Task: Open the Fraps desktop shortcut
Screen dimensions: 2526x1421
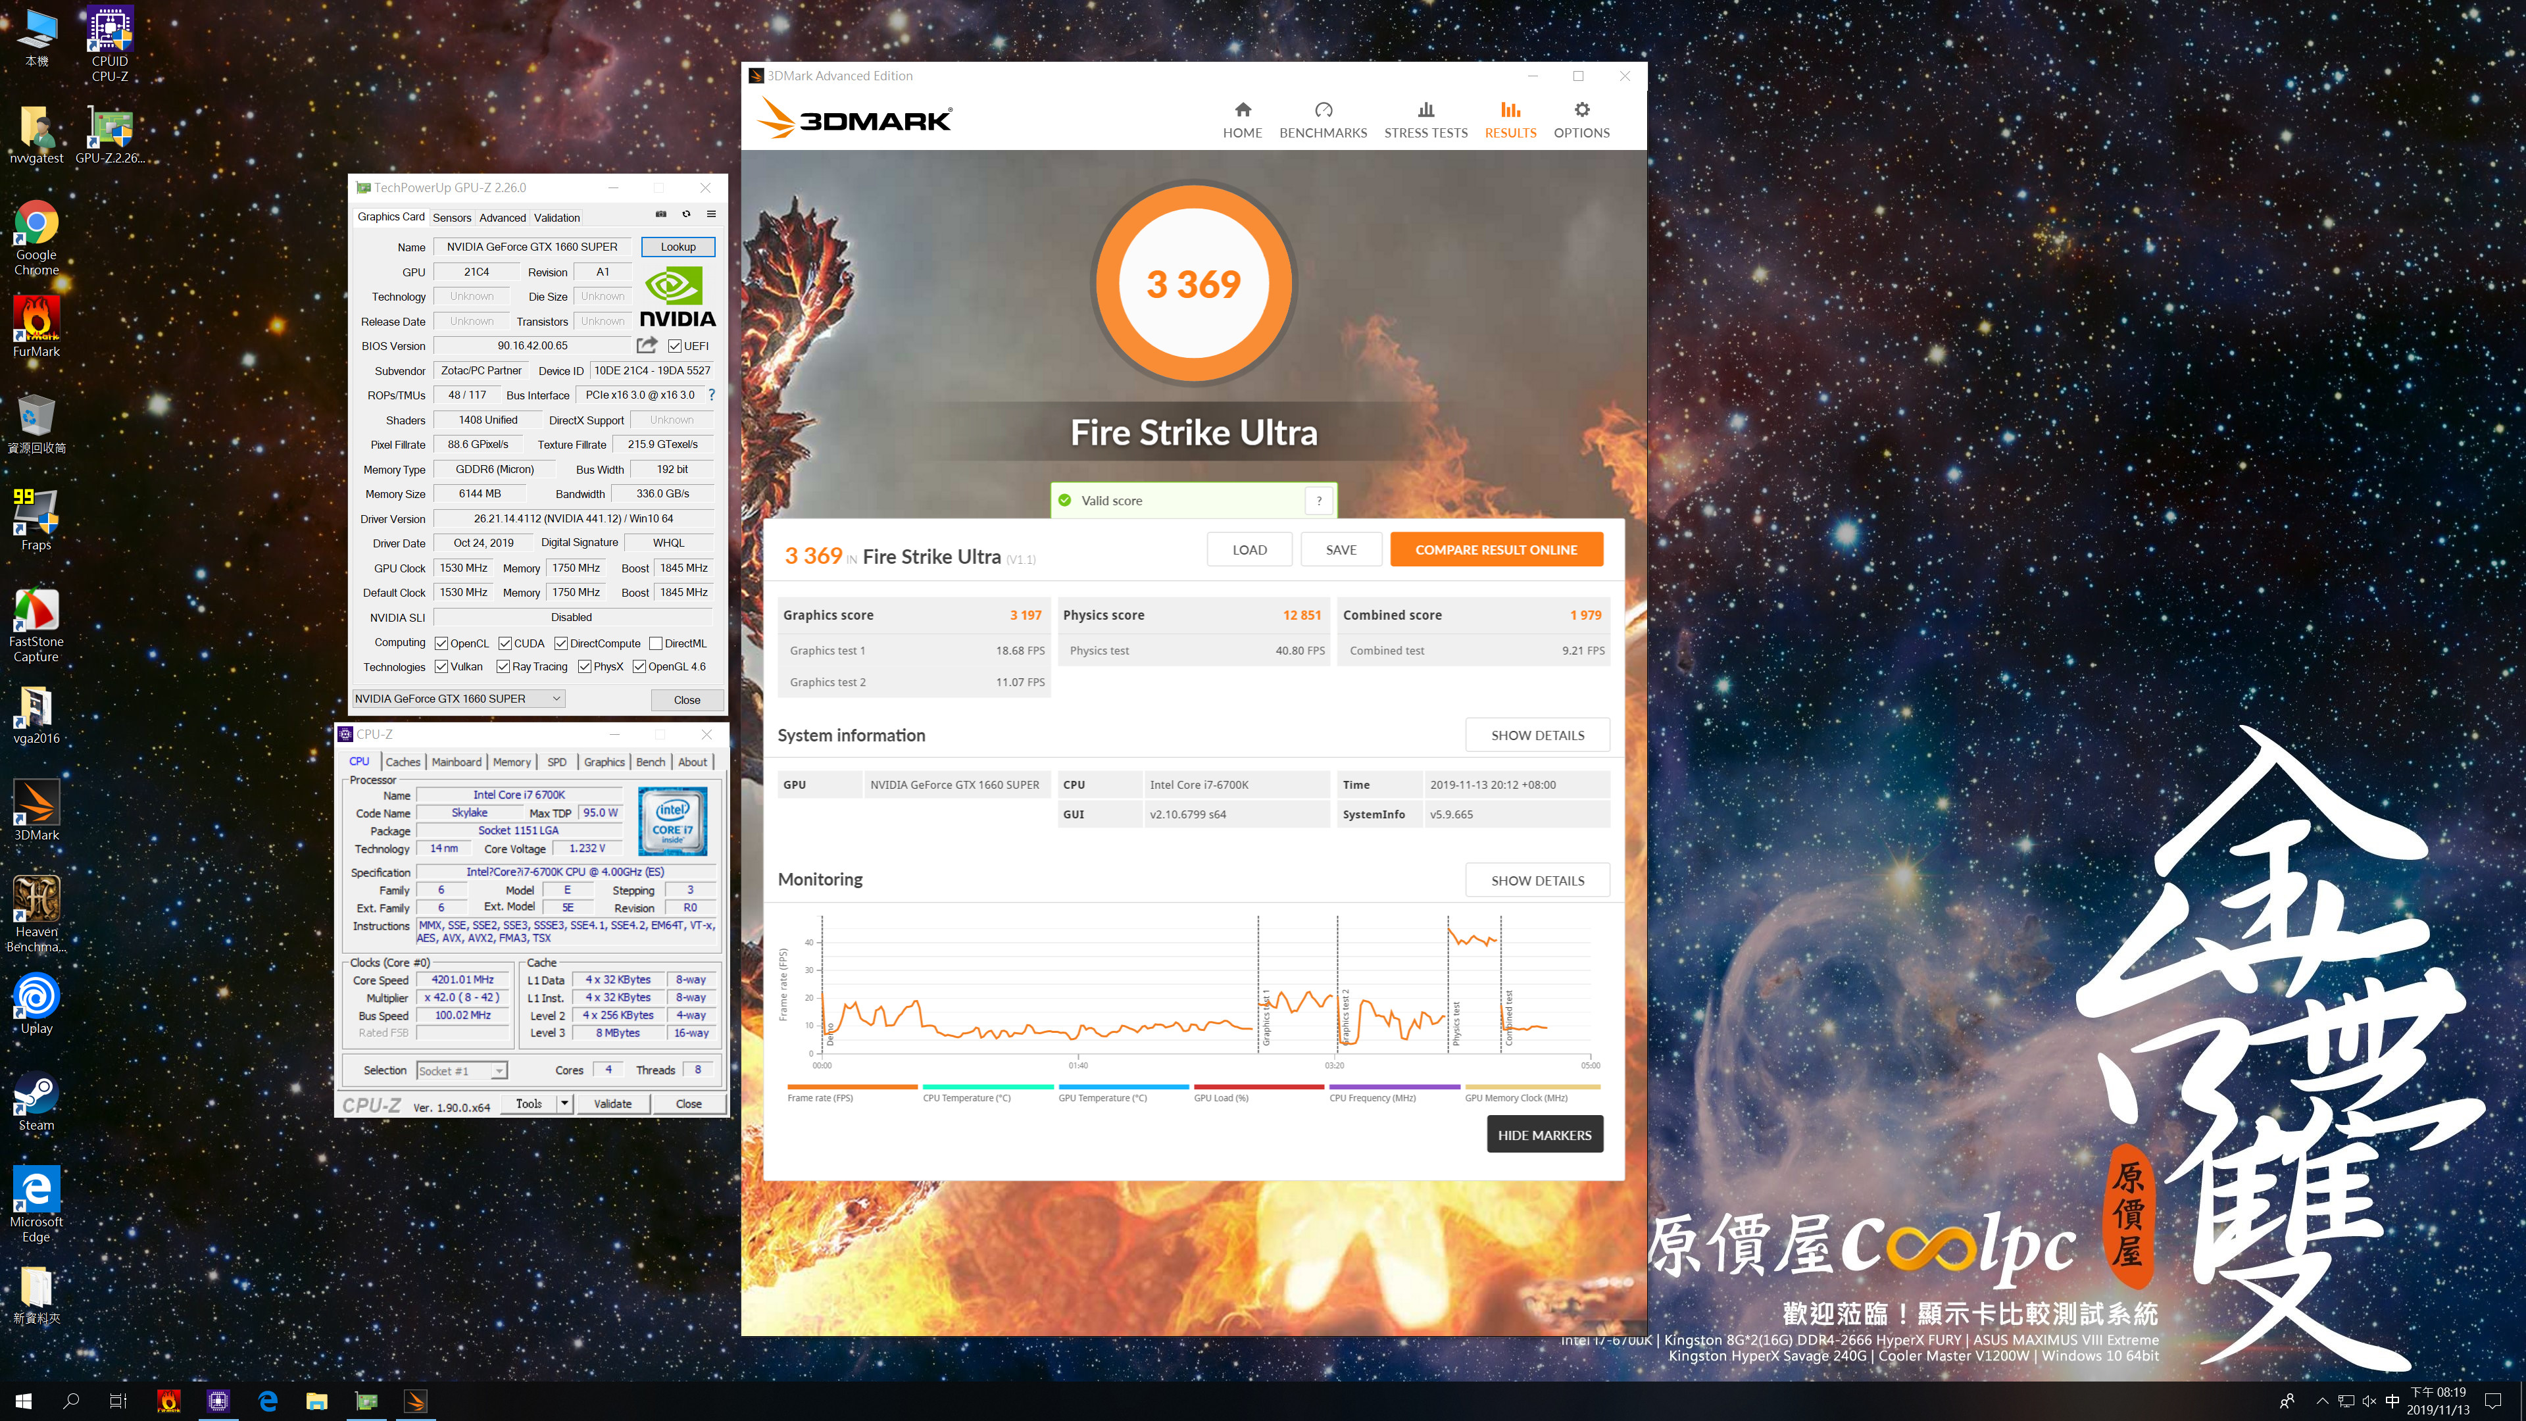Action: pyautogui.click(x=36, y=521)
